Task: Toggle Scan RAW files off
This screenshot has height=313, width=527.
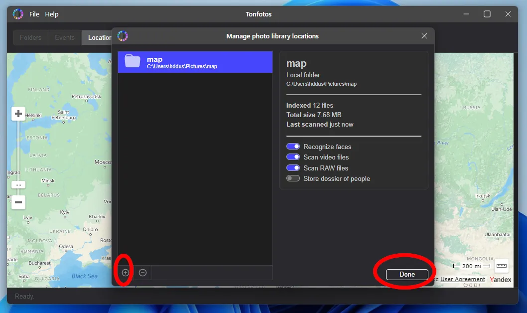Action: 293,168
